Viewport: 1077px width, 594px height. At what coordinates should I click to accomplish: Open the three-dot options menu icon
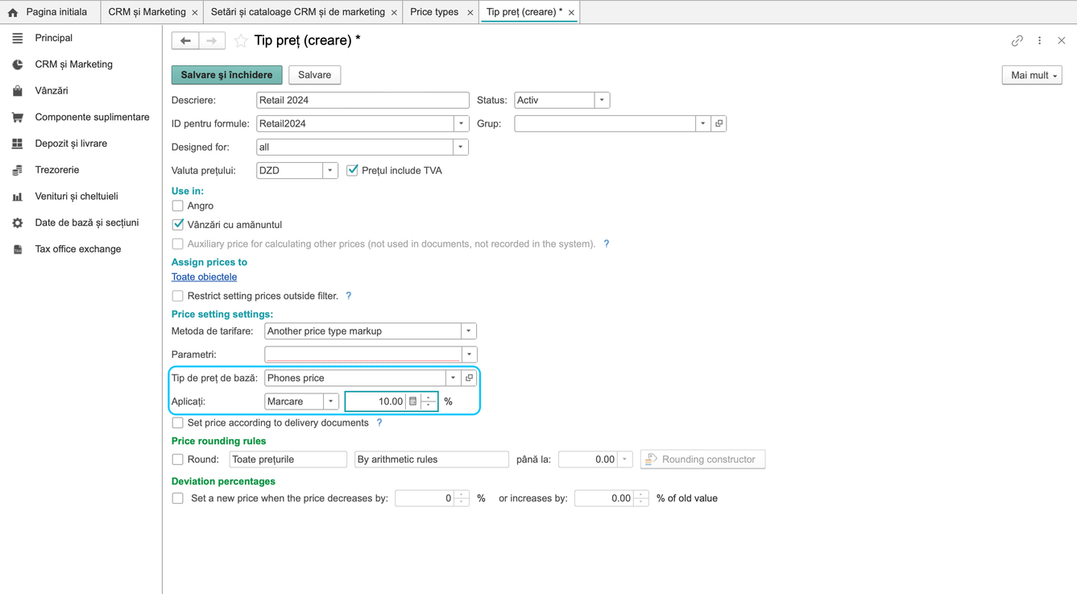click(x=1040, y=40)
